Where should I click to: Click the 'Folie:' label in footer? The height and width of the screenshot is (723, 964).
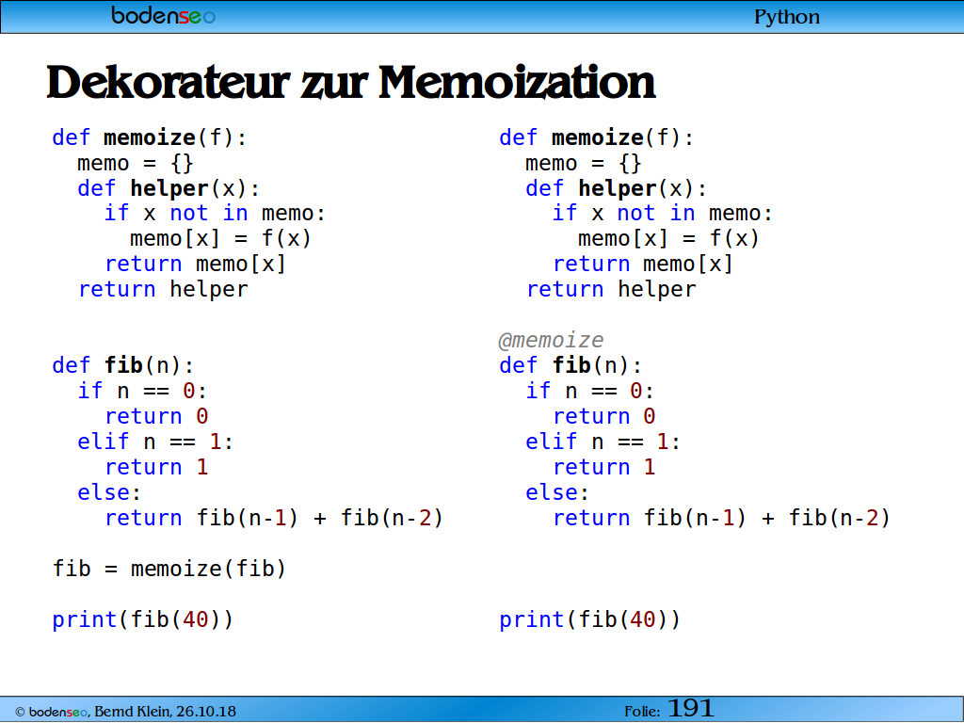[x=642, y=712]
